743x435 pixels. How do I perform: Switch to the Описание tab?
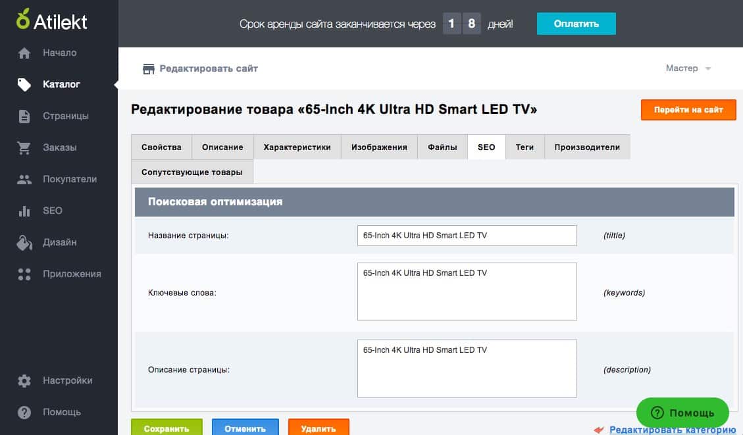click(x=222, y=147)
